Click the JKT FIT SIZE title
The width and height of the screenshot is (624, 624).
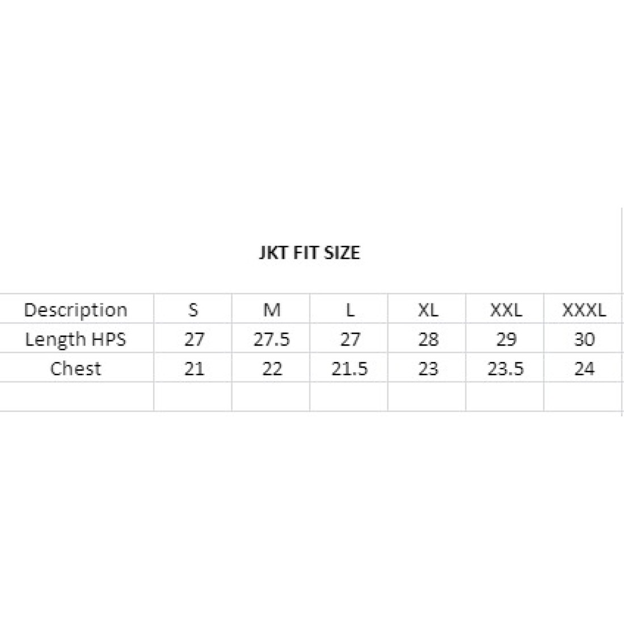coord(310,252)
